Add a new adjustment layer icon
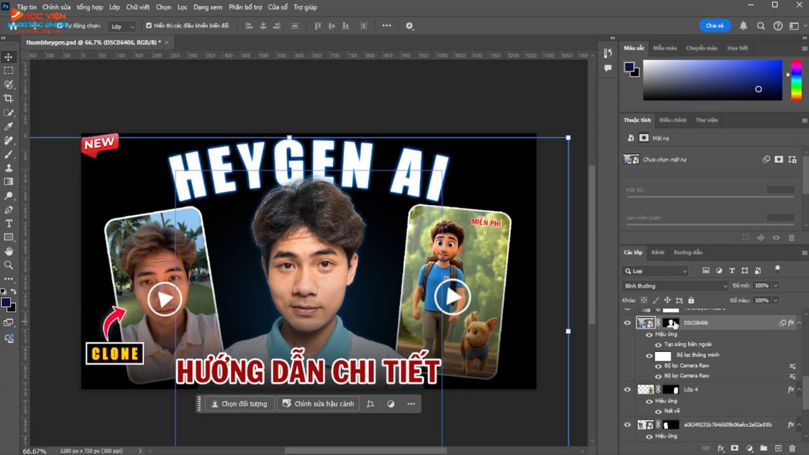 click(748, 448)
